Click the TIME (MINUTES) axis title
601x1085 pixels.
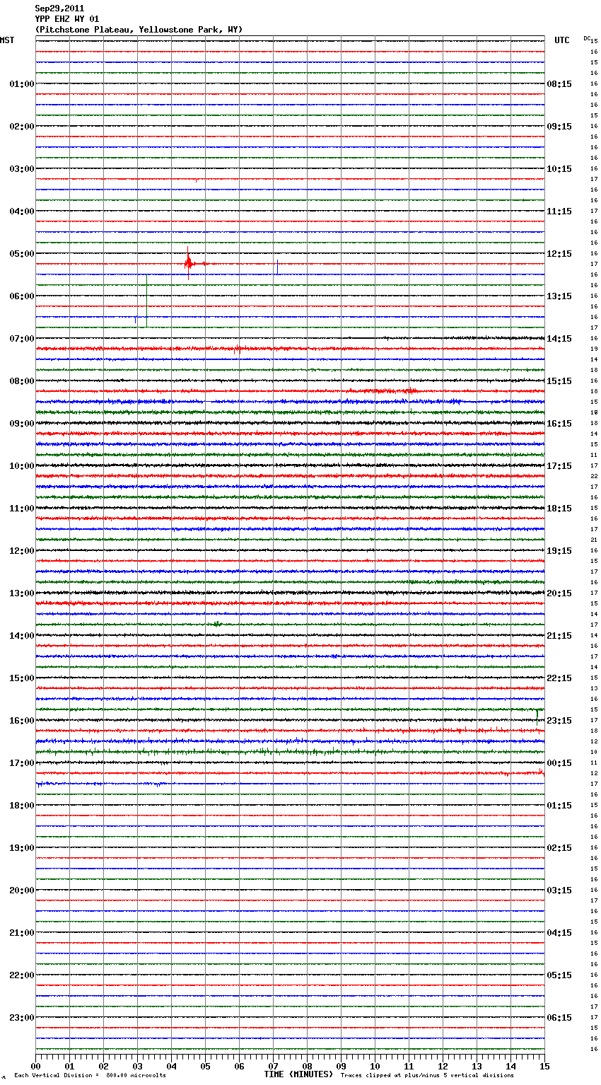[298, 1074]
